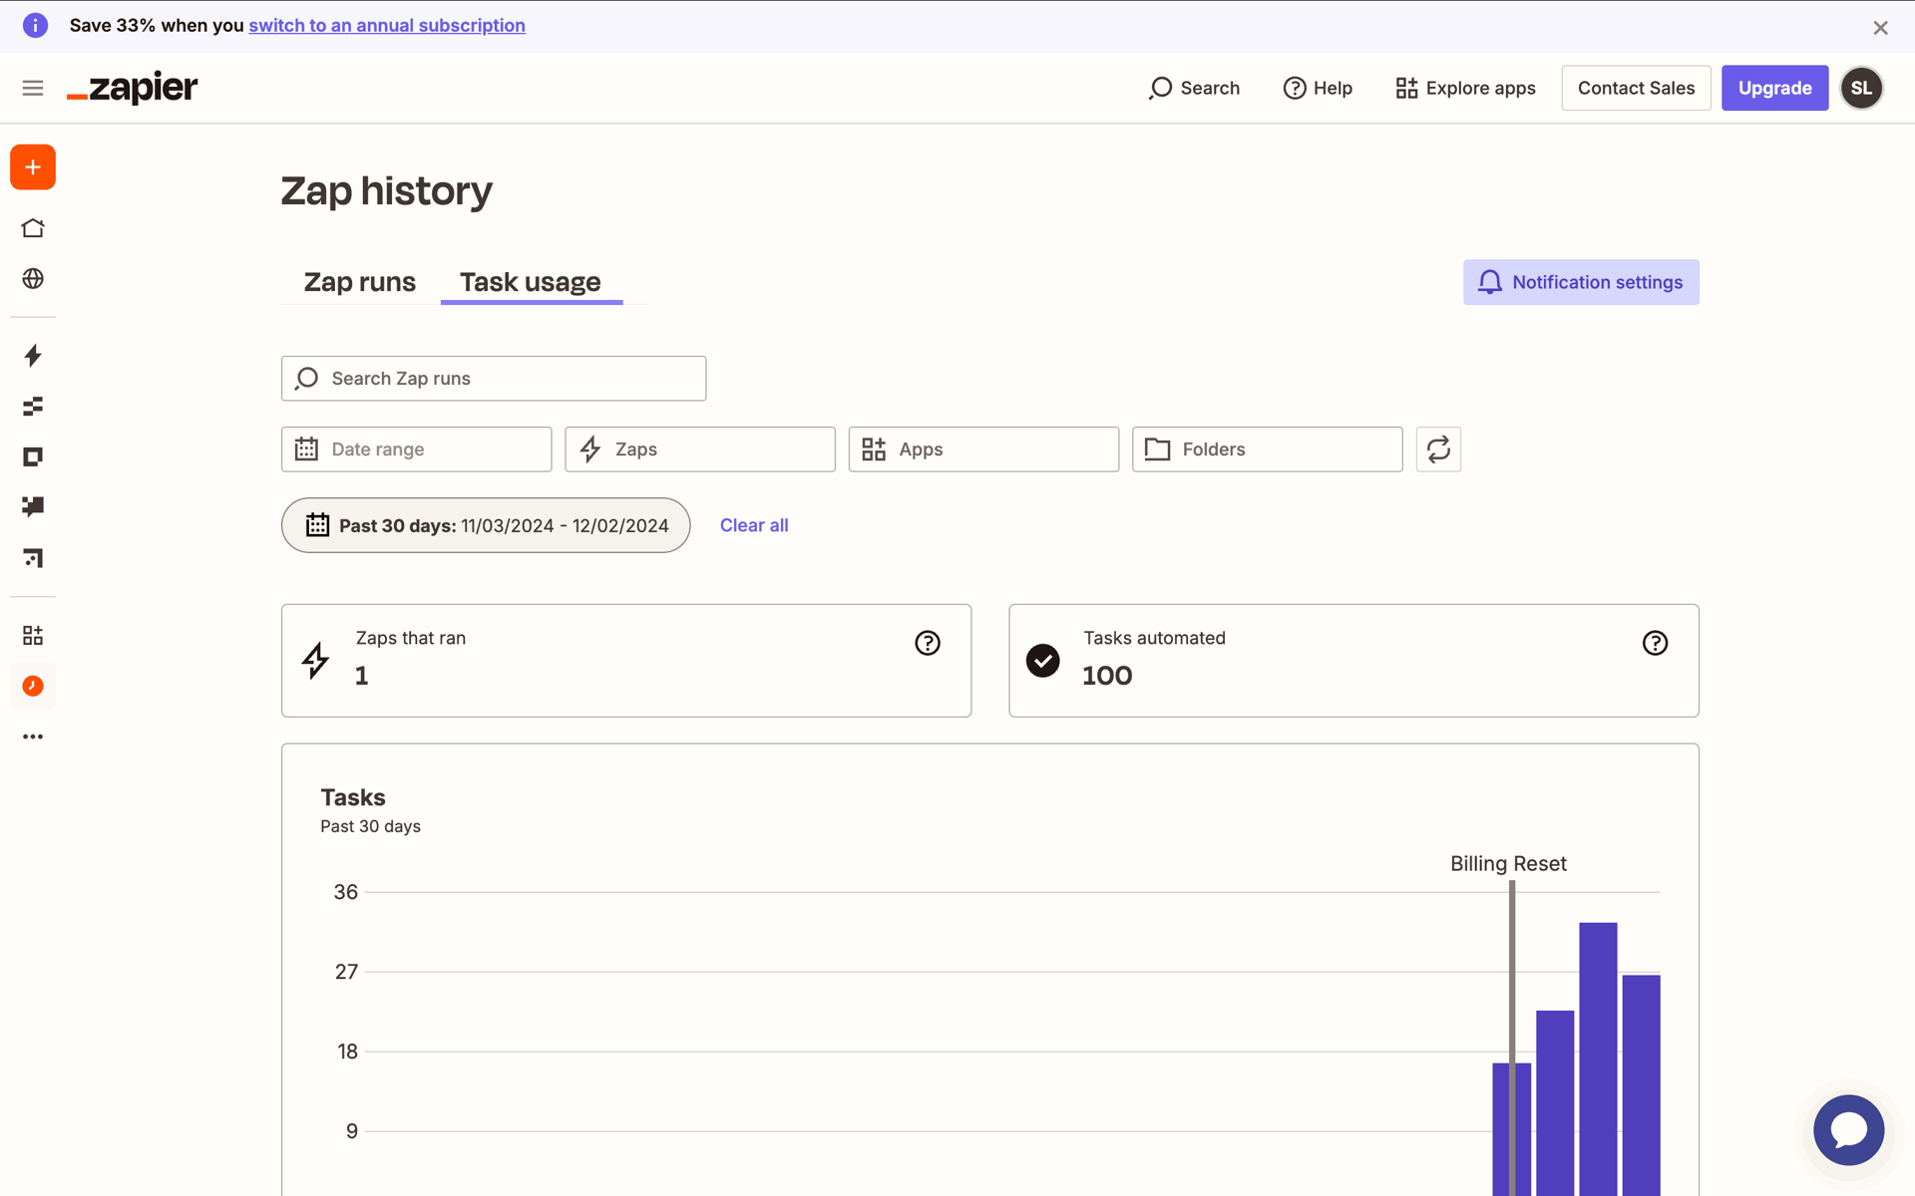Open Zaps lightning bolt in sidebar
Screen dimensions: 1915x1196
(33, 356)
